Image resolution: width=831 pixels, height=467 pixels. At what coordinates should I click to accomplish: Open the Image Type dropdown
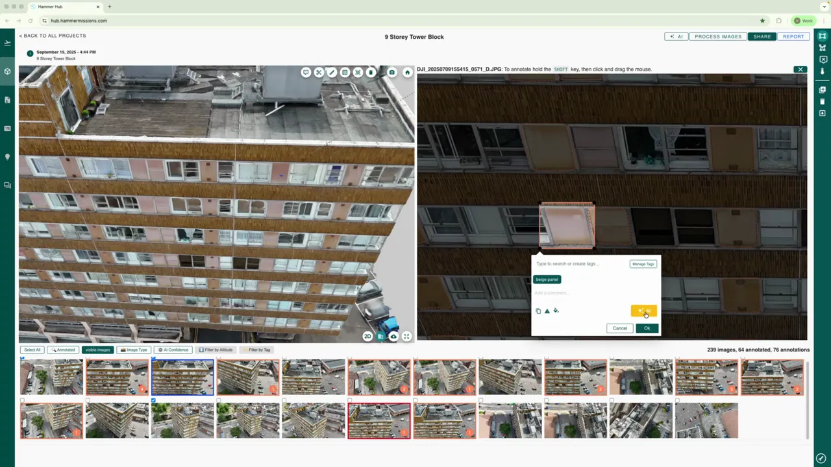coord(134,350)
